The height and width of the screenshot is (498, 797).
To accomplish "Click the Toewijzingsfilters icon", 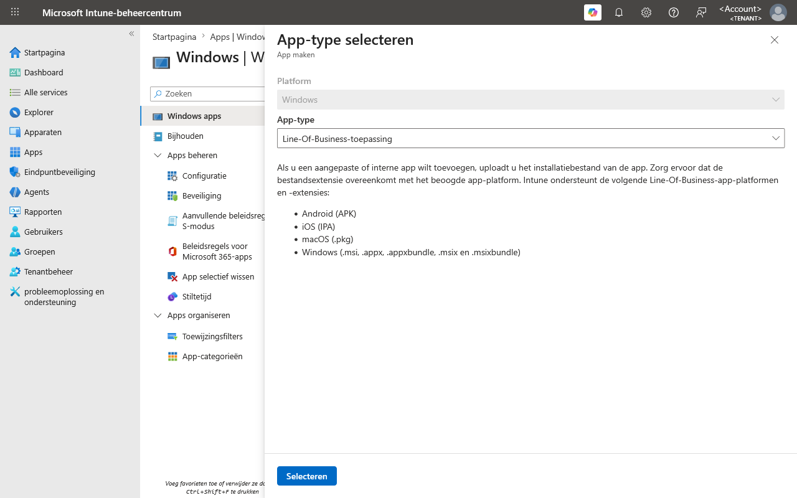I will (172, 337).
